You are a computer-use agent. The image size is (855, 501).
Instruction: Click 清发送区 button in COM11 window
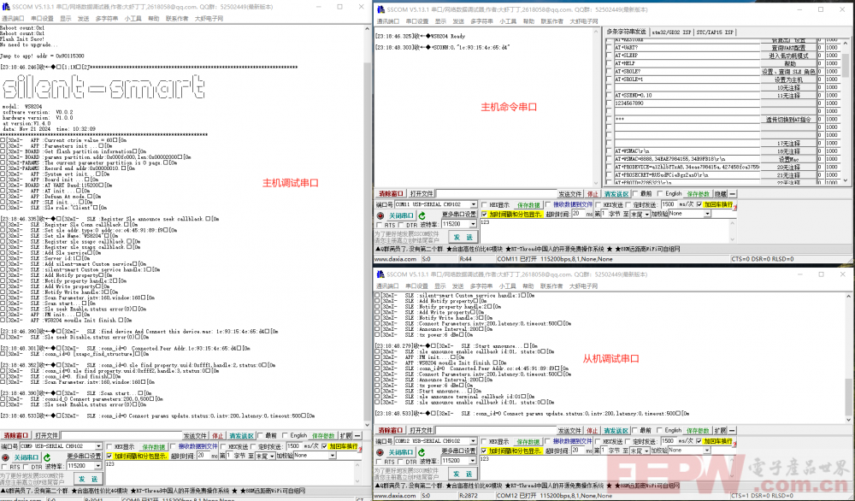pyautogui.click(x=616, y=193)
